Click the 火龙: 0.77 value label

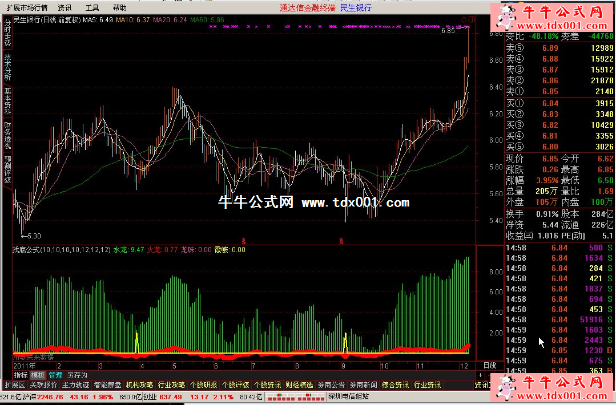[x=162, y=250]
